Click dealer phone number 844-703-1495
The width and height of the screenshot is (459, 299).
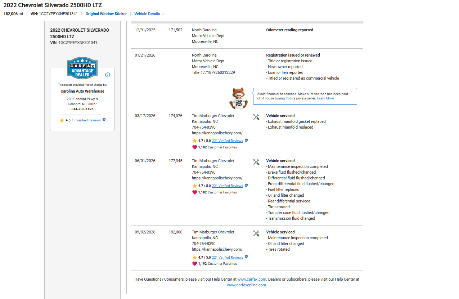click(82, 109)
